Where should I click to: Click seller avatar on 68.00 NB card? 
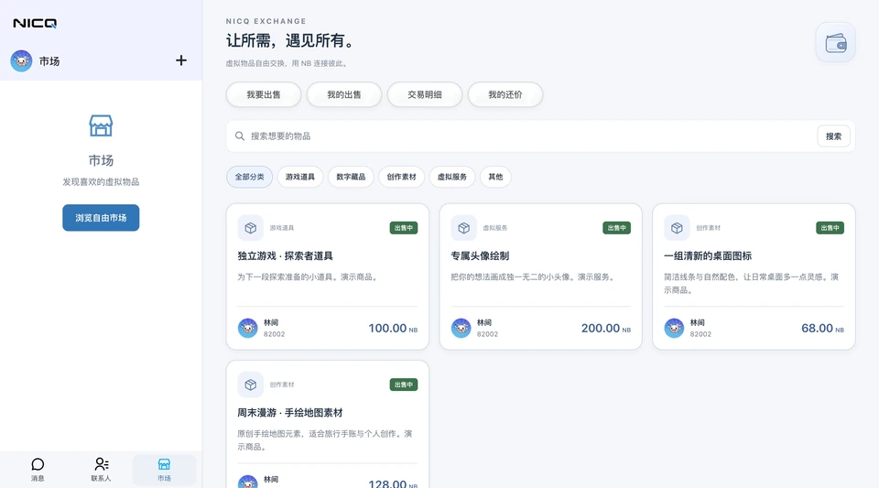(x=674, y=328)
